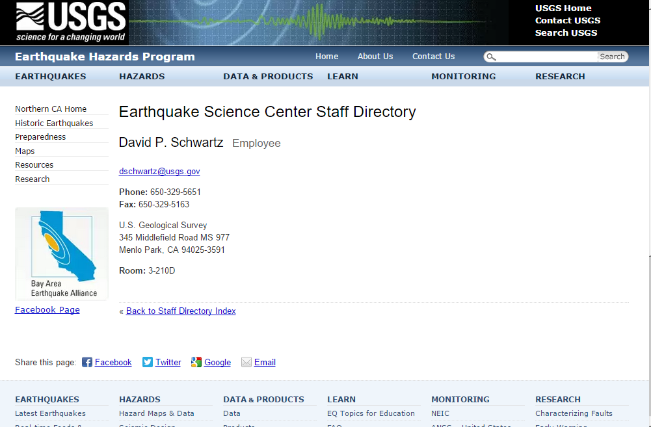Click the Email envelope share icon
The width and height of the screenshot is (651, 427).
(x=246, y=362)
